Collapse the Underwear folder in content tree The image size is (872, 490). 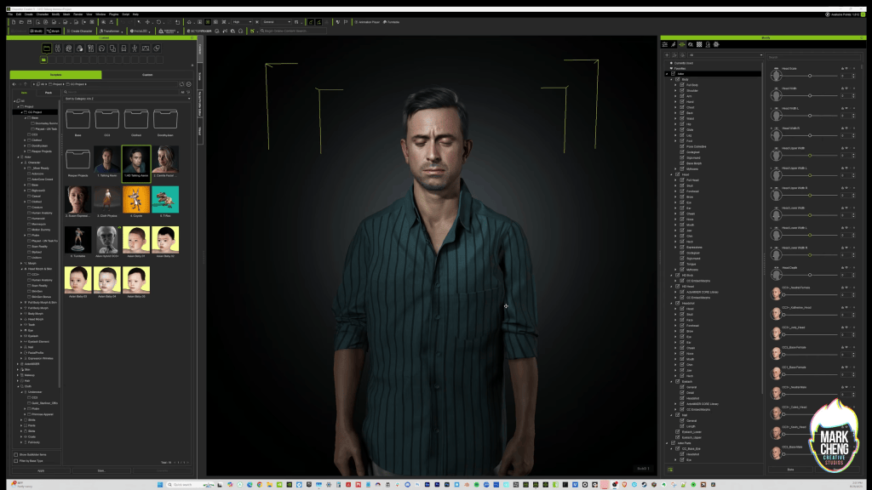point(21,391)
